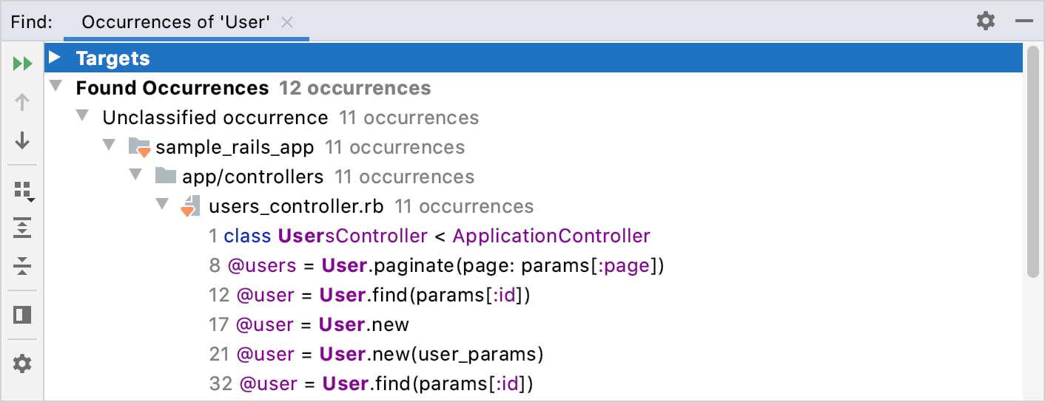Collapse all results in tree
The height and width of the screenshot is (402, 1045).
(x=23, y=265)
